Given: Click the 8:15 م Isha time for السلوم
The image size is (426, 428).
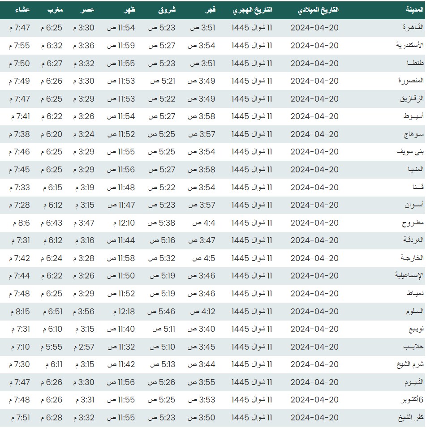Looking at the screenshot, I should [19, 311].
